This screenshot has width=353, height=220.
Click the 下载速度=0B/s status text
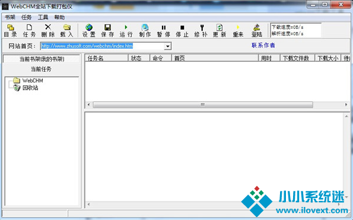(x=288, y=27)
